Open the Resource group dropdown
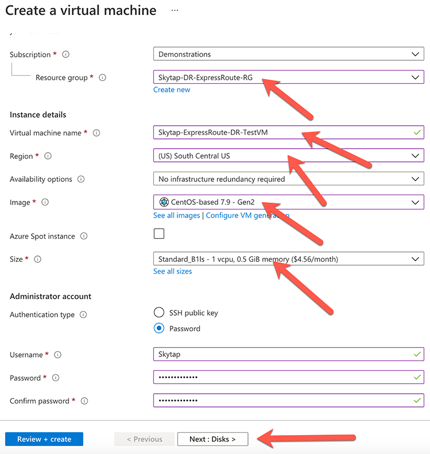The height and width of the screenshot is (454, 430). click(x=289, y=77)
